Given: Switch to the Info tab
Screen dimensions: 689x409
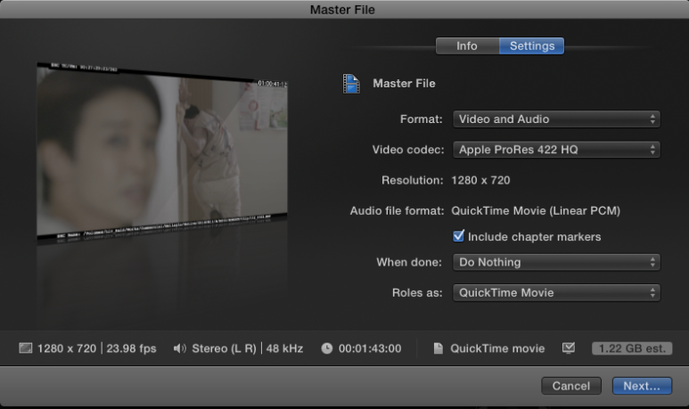Looking at the screenshot, I should click(467, 45).
